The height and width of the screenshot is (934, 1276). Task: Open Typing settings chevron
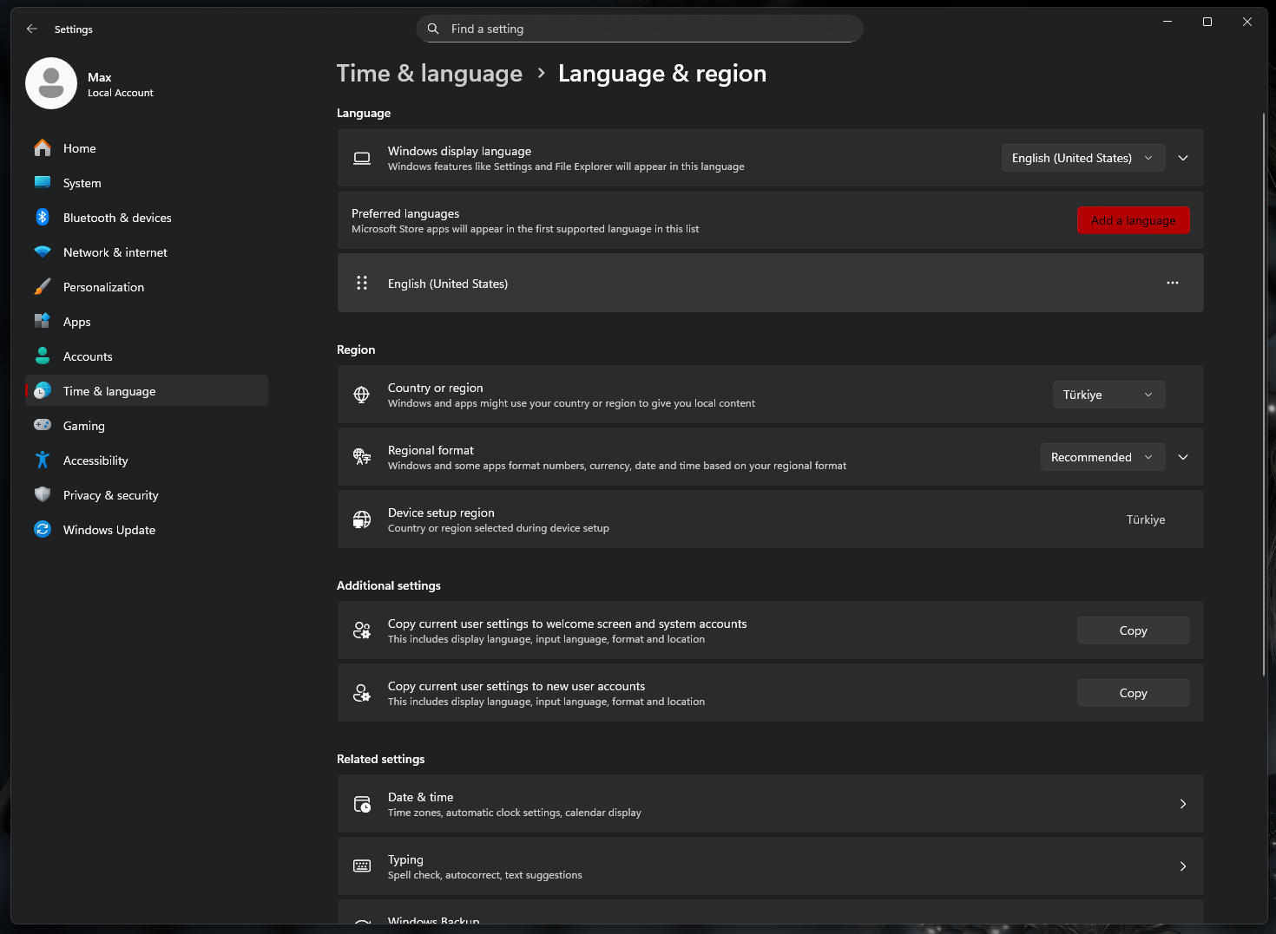point(1183,866)
